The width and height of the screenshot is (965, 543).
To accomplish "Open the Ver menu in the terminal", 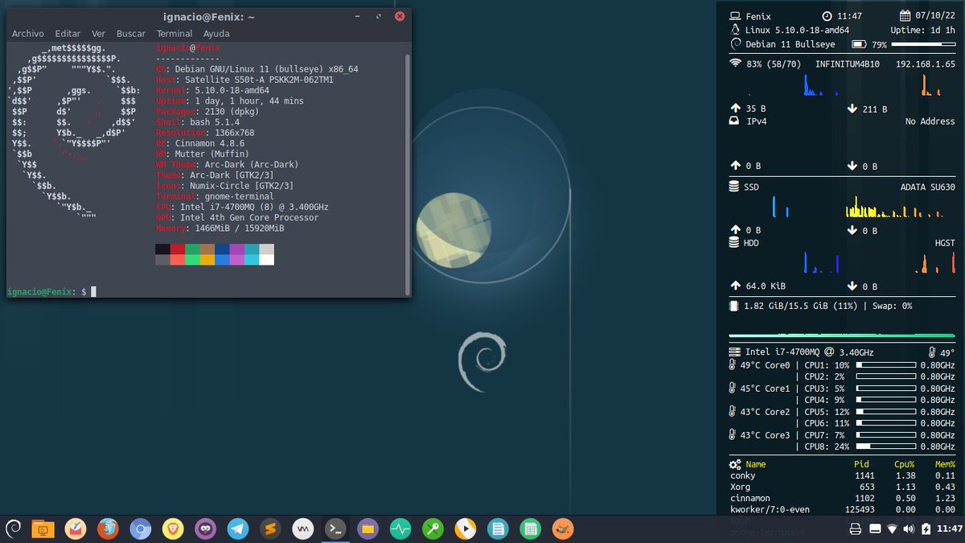I will coord(99,34).
